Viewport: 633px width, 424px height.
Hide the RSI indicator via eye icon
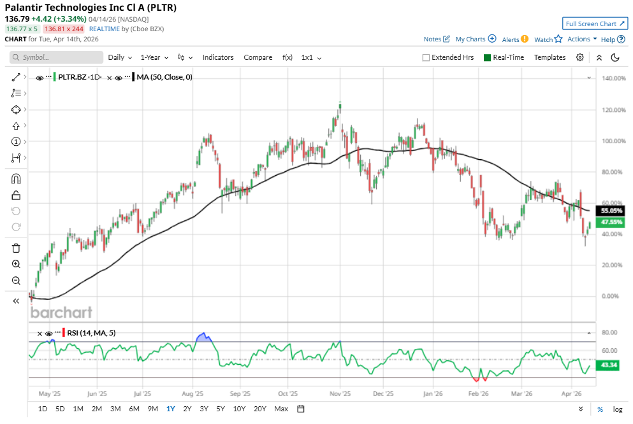(48, 333)
